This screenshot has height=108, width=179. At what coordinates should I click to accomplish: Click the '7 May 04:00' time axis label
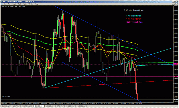click(139, 103)
